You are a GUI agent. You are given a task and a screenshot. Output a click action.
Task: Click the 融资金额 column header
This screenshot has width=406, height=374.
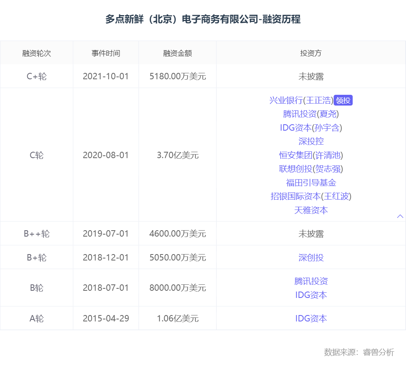[x=178, y=53]
